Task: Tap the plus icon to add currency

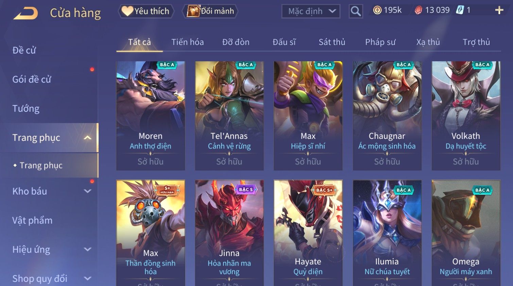Action: (499, 10)
